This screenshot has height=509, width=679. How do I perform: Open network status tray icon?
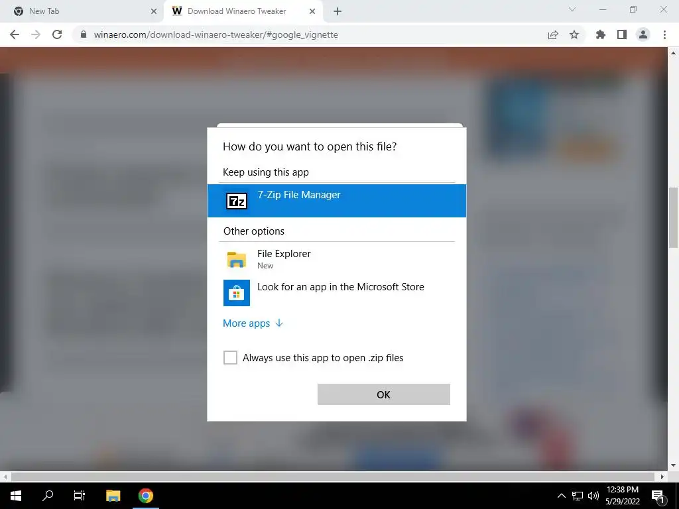pyautogui.click(x=578, y=496)
